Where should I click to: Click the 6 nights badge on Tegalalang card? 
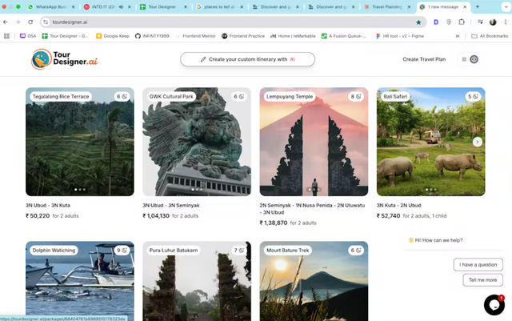[122, 96]
